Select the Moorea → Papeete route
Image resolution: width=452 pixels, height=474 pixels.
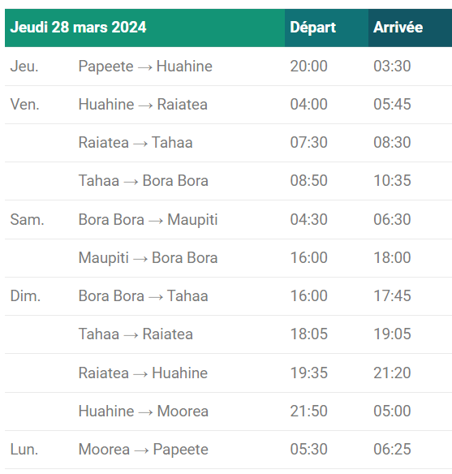click(143, 450)
